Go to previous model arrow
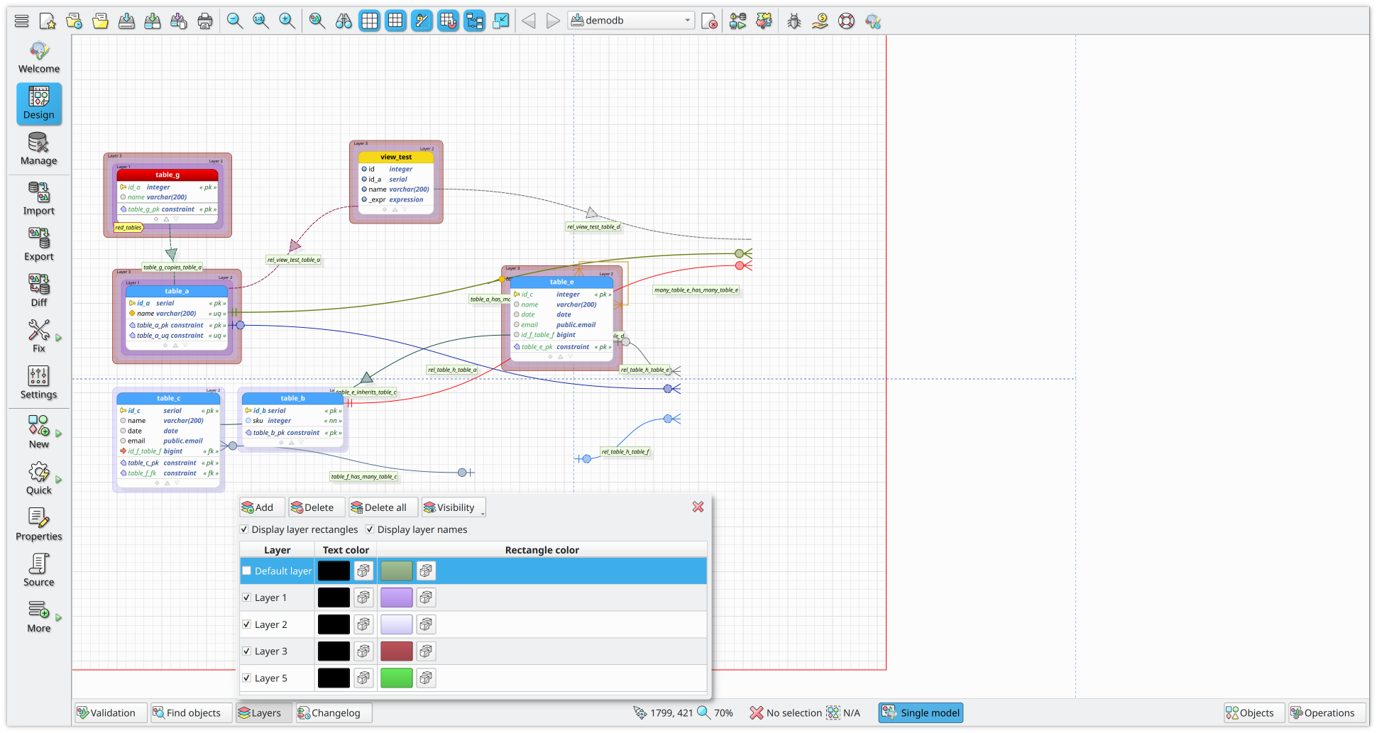The width and height of the screenshot is (1377, 733). tap(529, 21)
